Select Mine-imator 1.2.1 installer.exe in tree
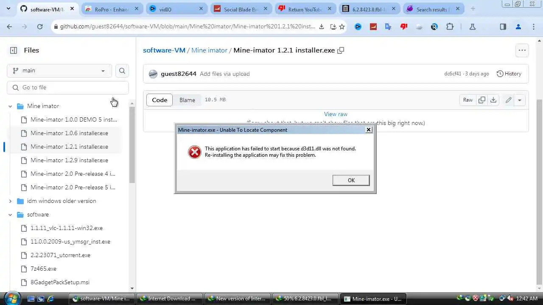543x305 pixels. pyautogui.click(x=70, y=147)
